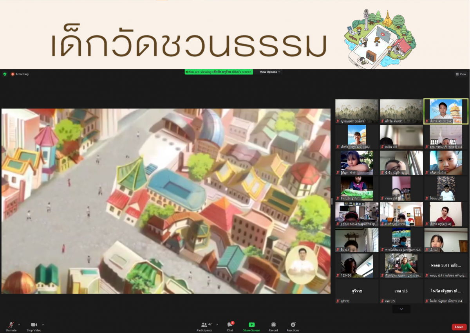Image resolution: width=470 pixels, height=333 pixels.
Task: Open the Reactions menu
Action: (x=293, y=325)
